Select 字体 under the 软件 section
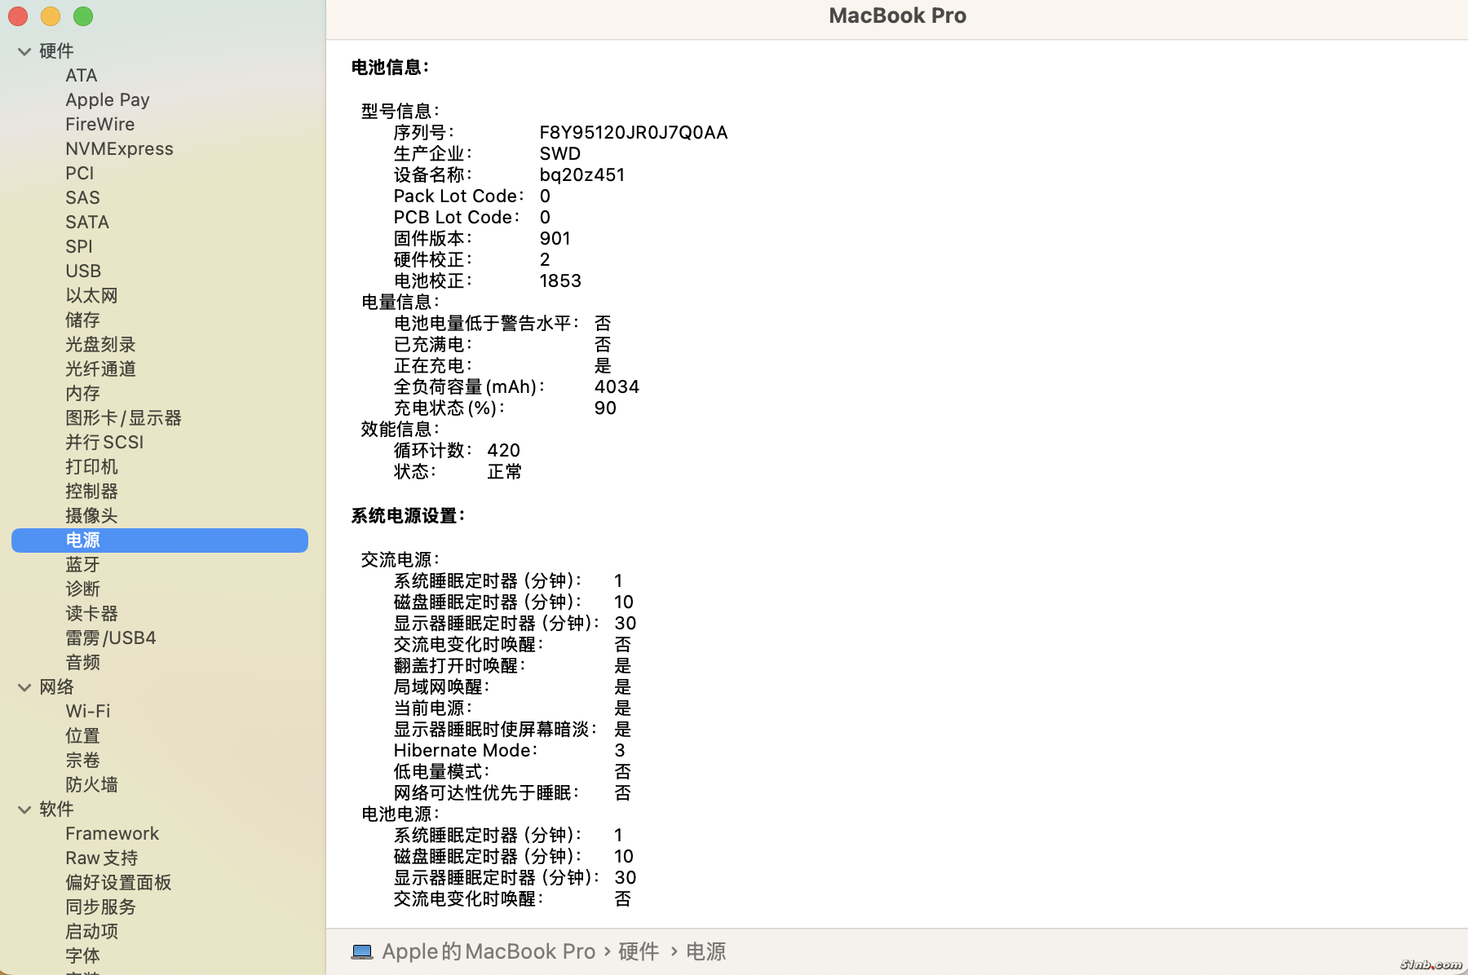This screenshot has width=1468, height=975. tap(82, 955)
